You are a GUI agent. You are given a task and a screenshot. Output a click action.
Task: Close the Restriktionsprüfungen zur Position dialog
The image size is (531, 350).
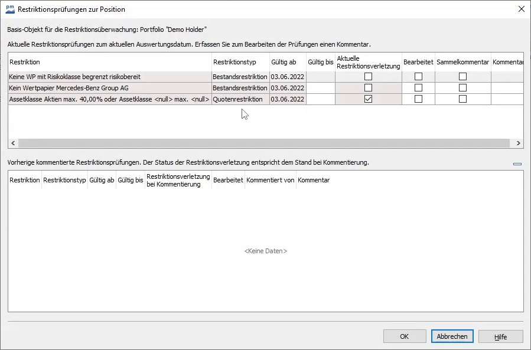pos(520,9)
